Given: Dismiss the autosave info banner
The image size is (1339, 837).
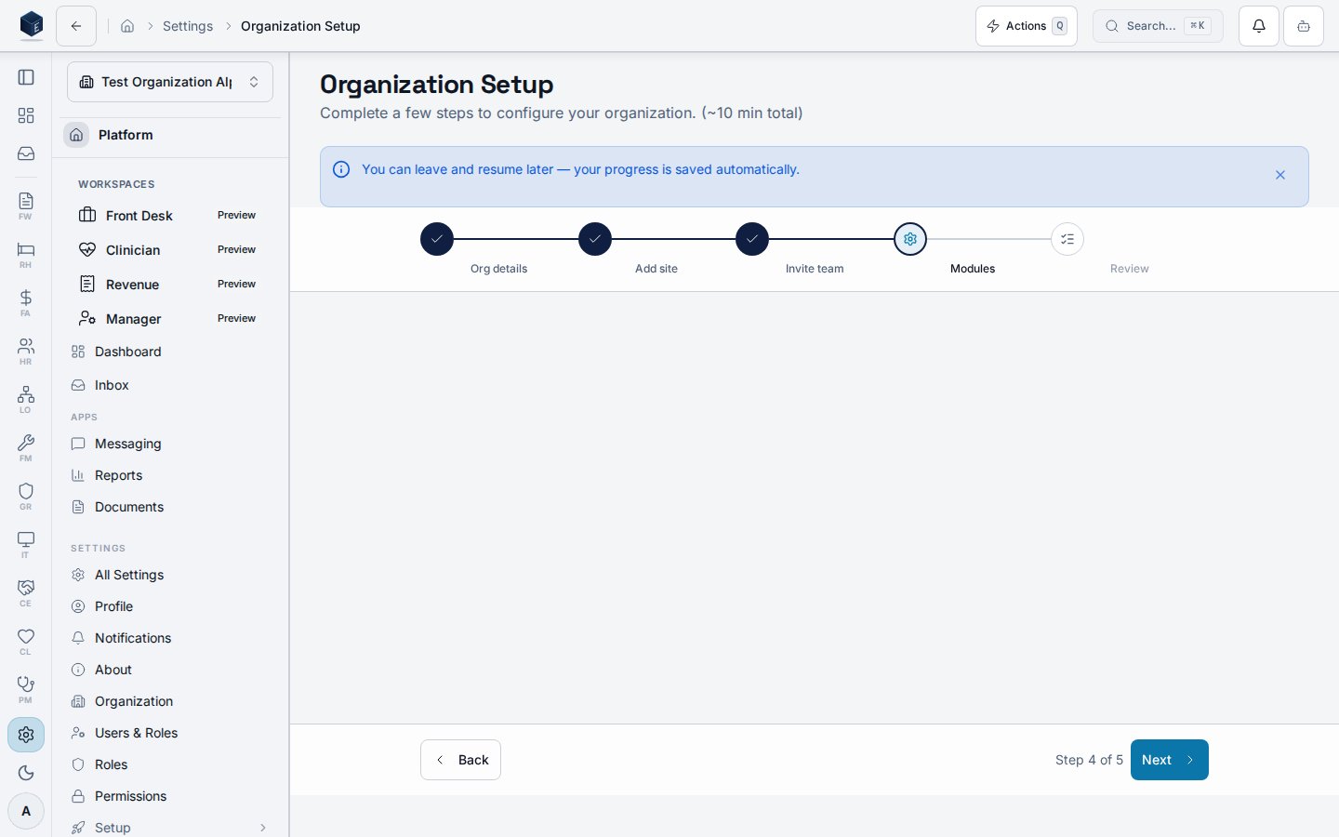Looking at the screenshot, I should pos(1280,175).
